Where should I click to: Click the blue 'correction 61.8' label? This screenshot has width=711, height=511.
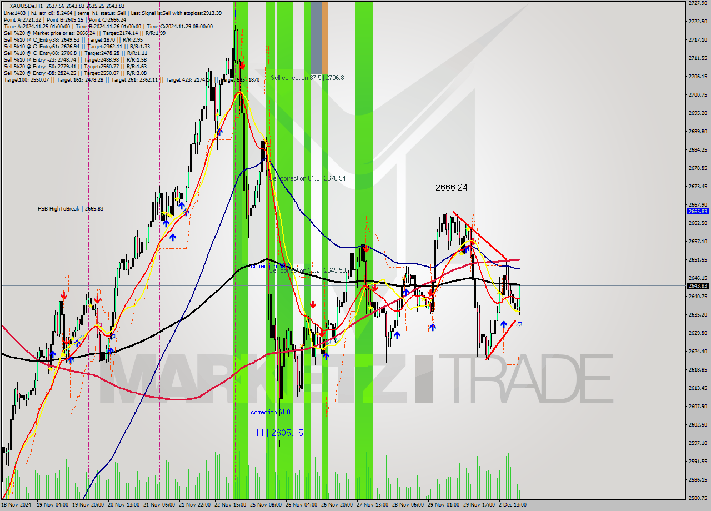point(271,412)
